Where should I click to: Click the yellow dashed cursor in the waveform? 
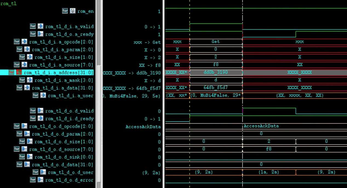tap(190, 82)
